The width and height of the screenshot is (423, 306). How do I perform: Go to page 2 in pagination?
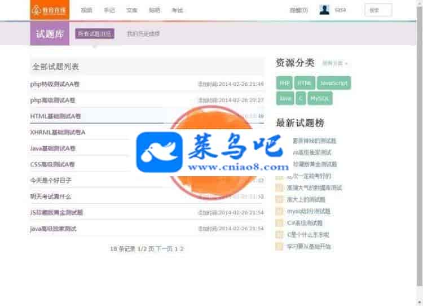[182, 249]
